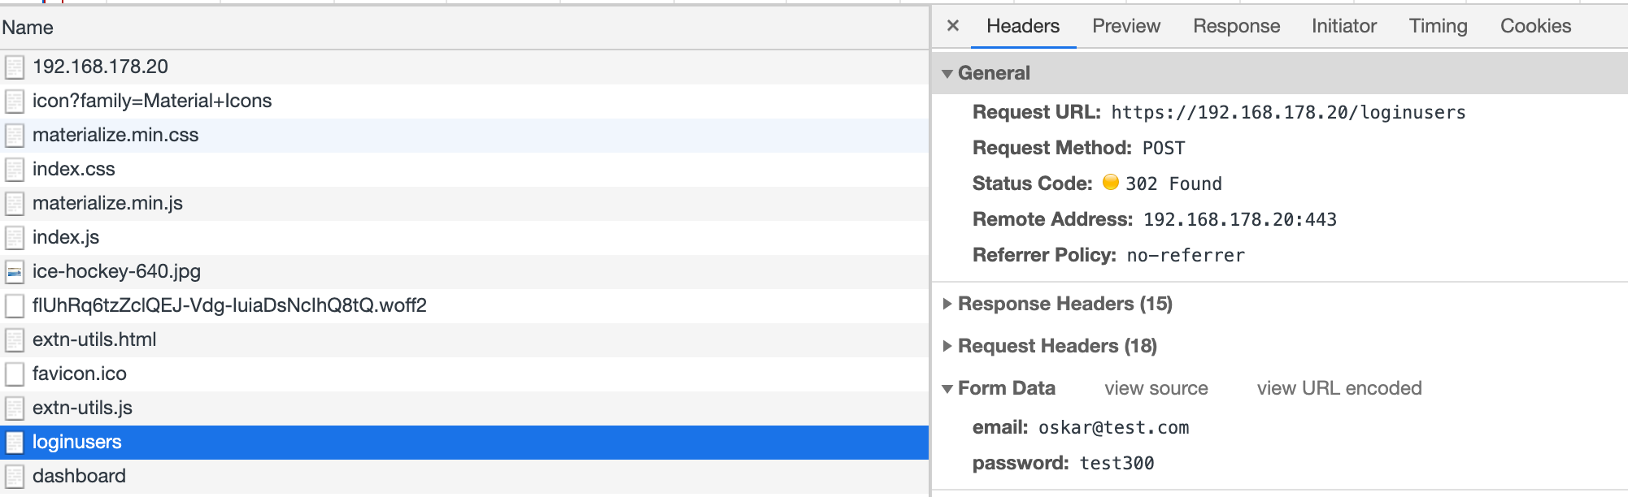Open the Timing tab
The image size is (1628, 497).
(1438, 26)
